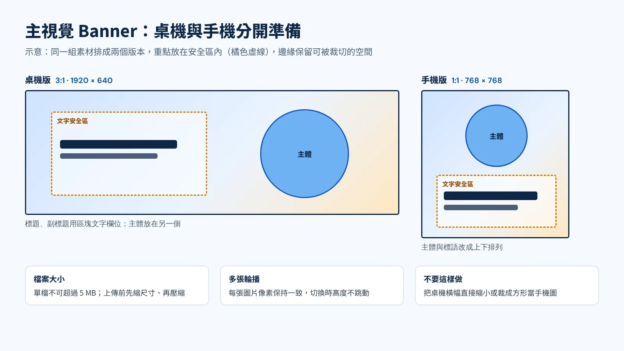Click the 桌機版 label
Screen dimensions: 624x351
click(x=38, y=80)
